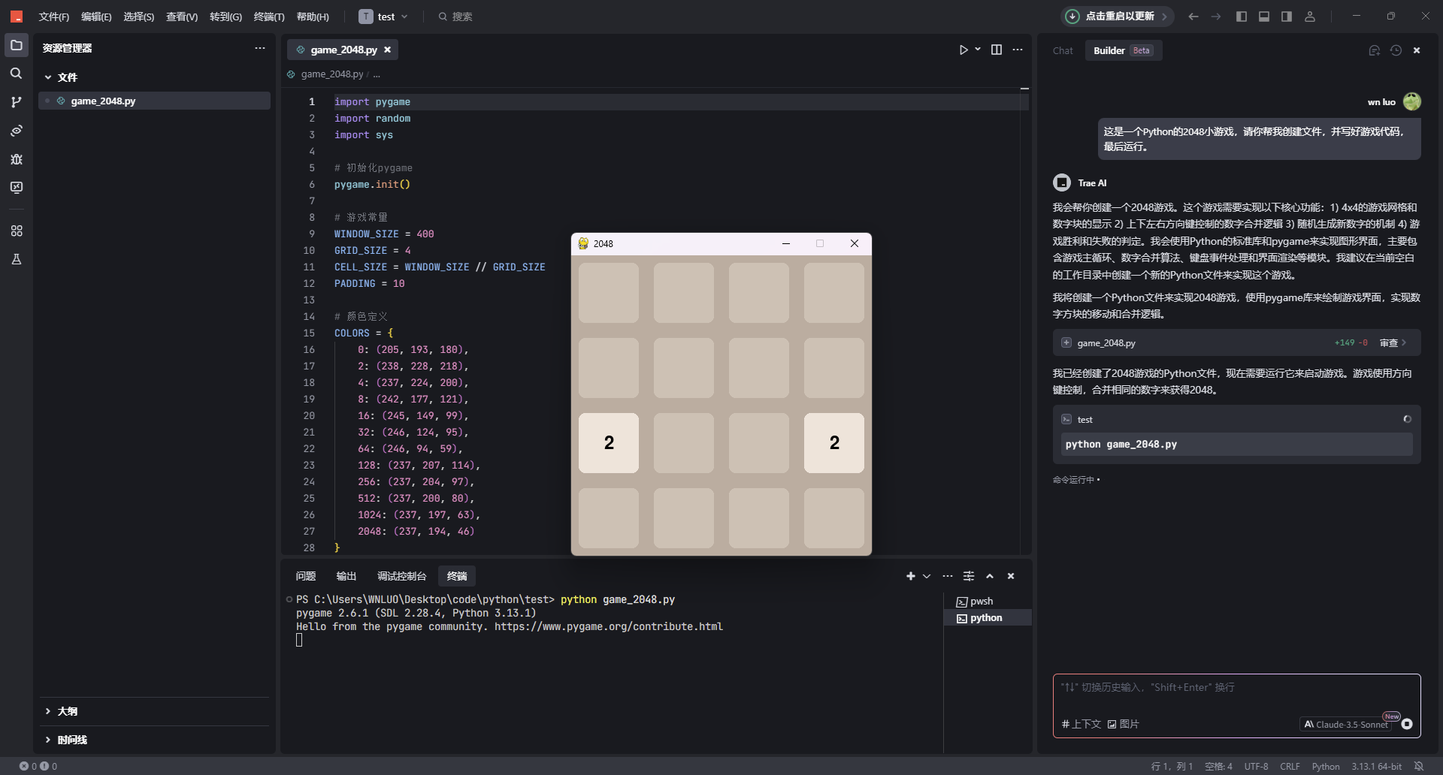Open the 选择(S) menu
The width and height of the screenshot is (1443, 775).
coord(139,17)
